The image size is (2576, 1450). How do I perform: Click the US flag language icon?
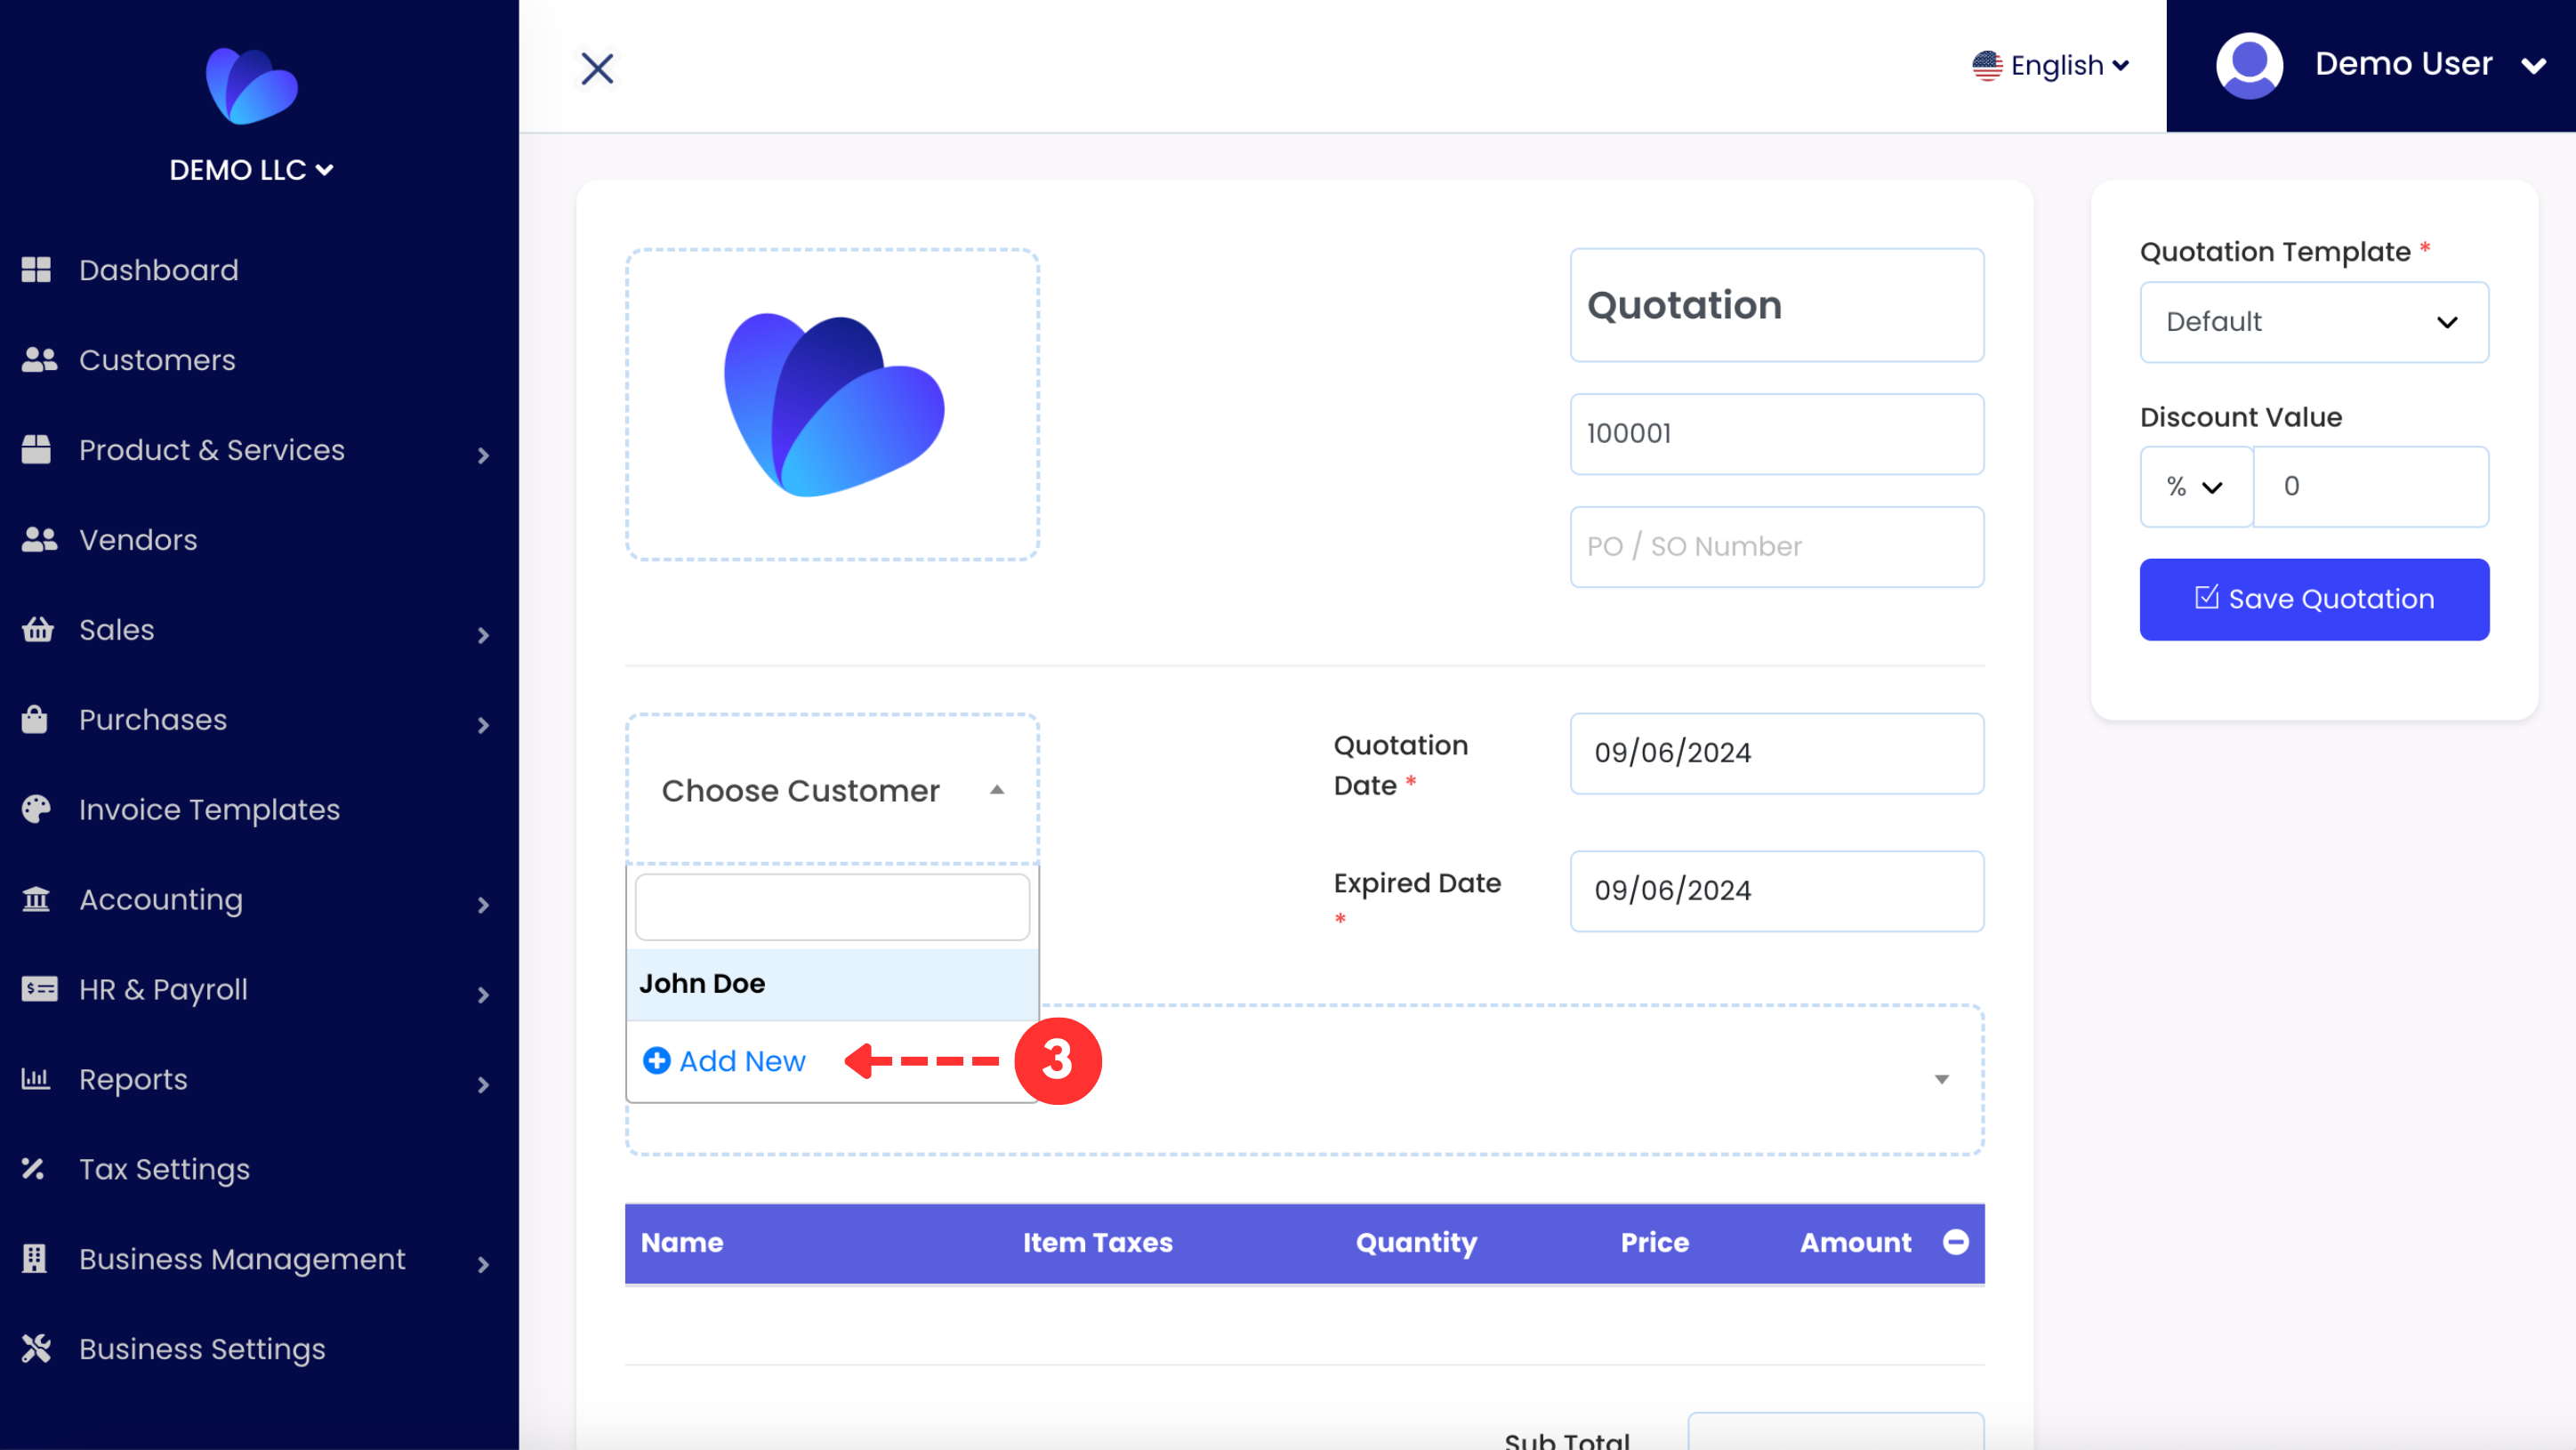pyautogui.click(x=1986, y=66)
